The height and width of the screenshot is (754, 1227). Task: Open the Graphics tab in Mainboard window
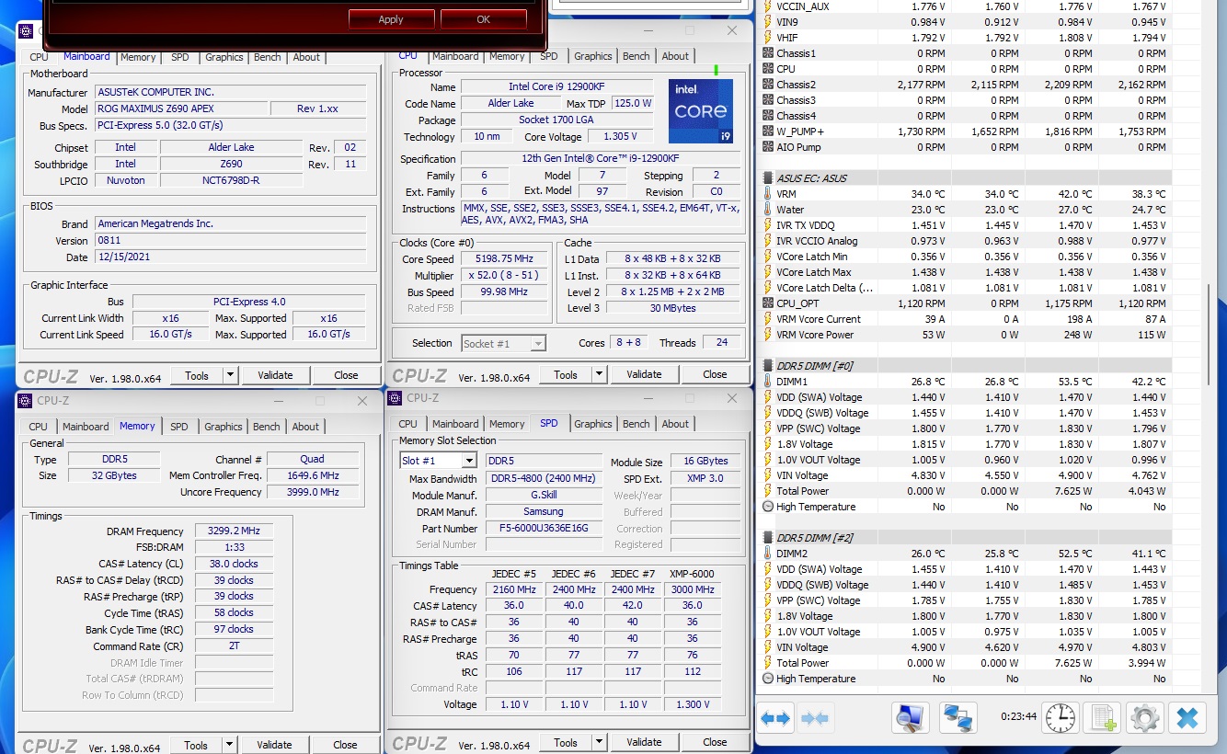224,57
